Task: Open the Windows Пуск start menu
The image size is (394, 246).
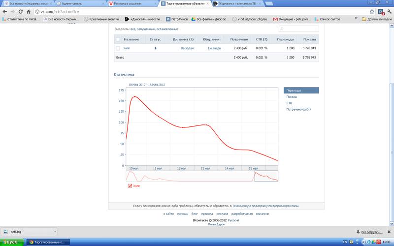Action: coord(12,242)
